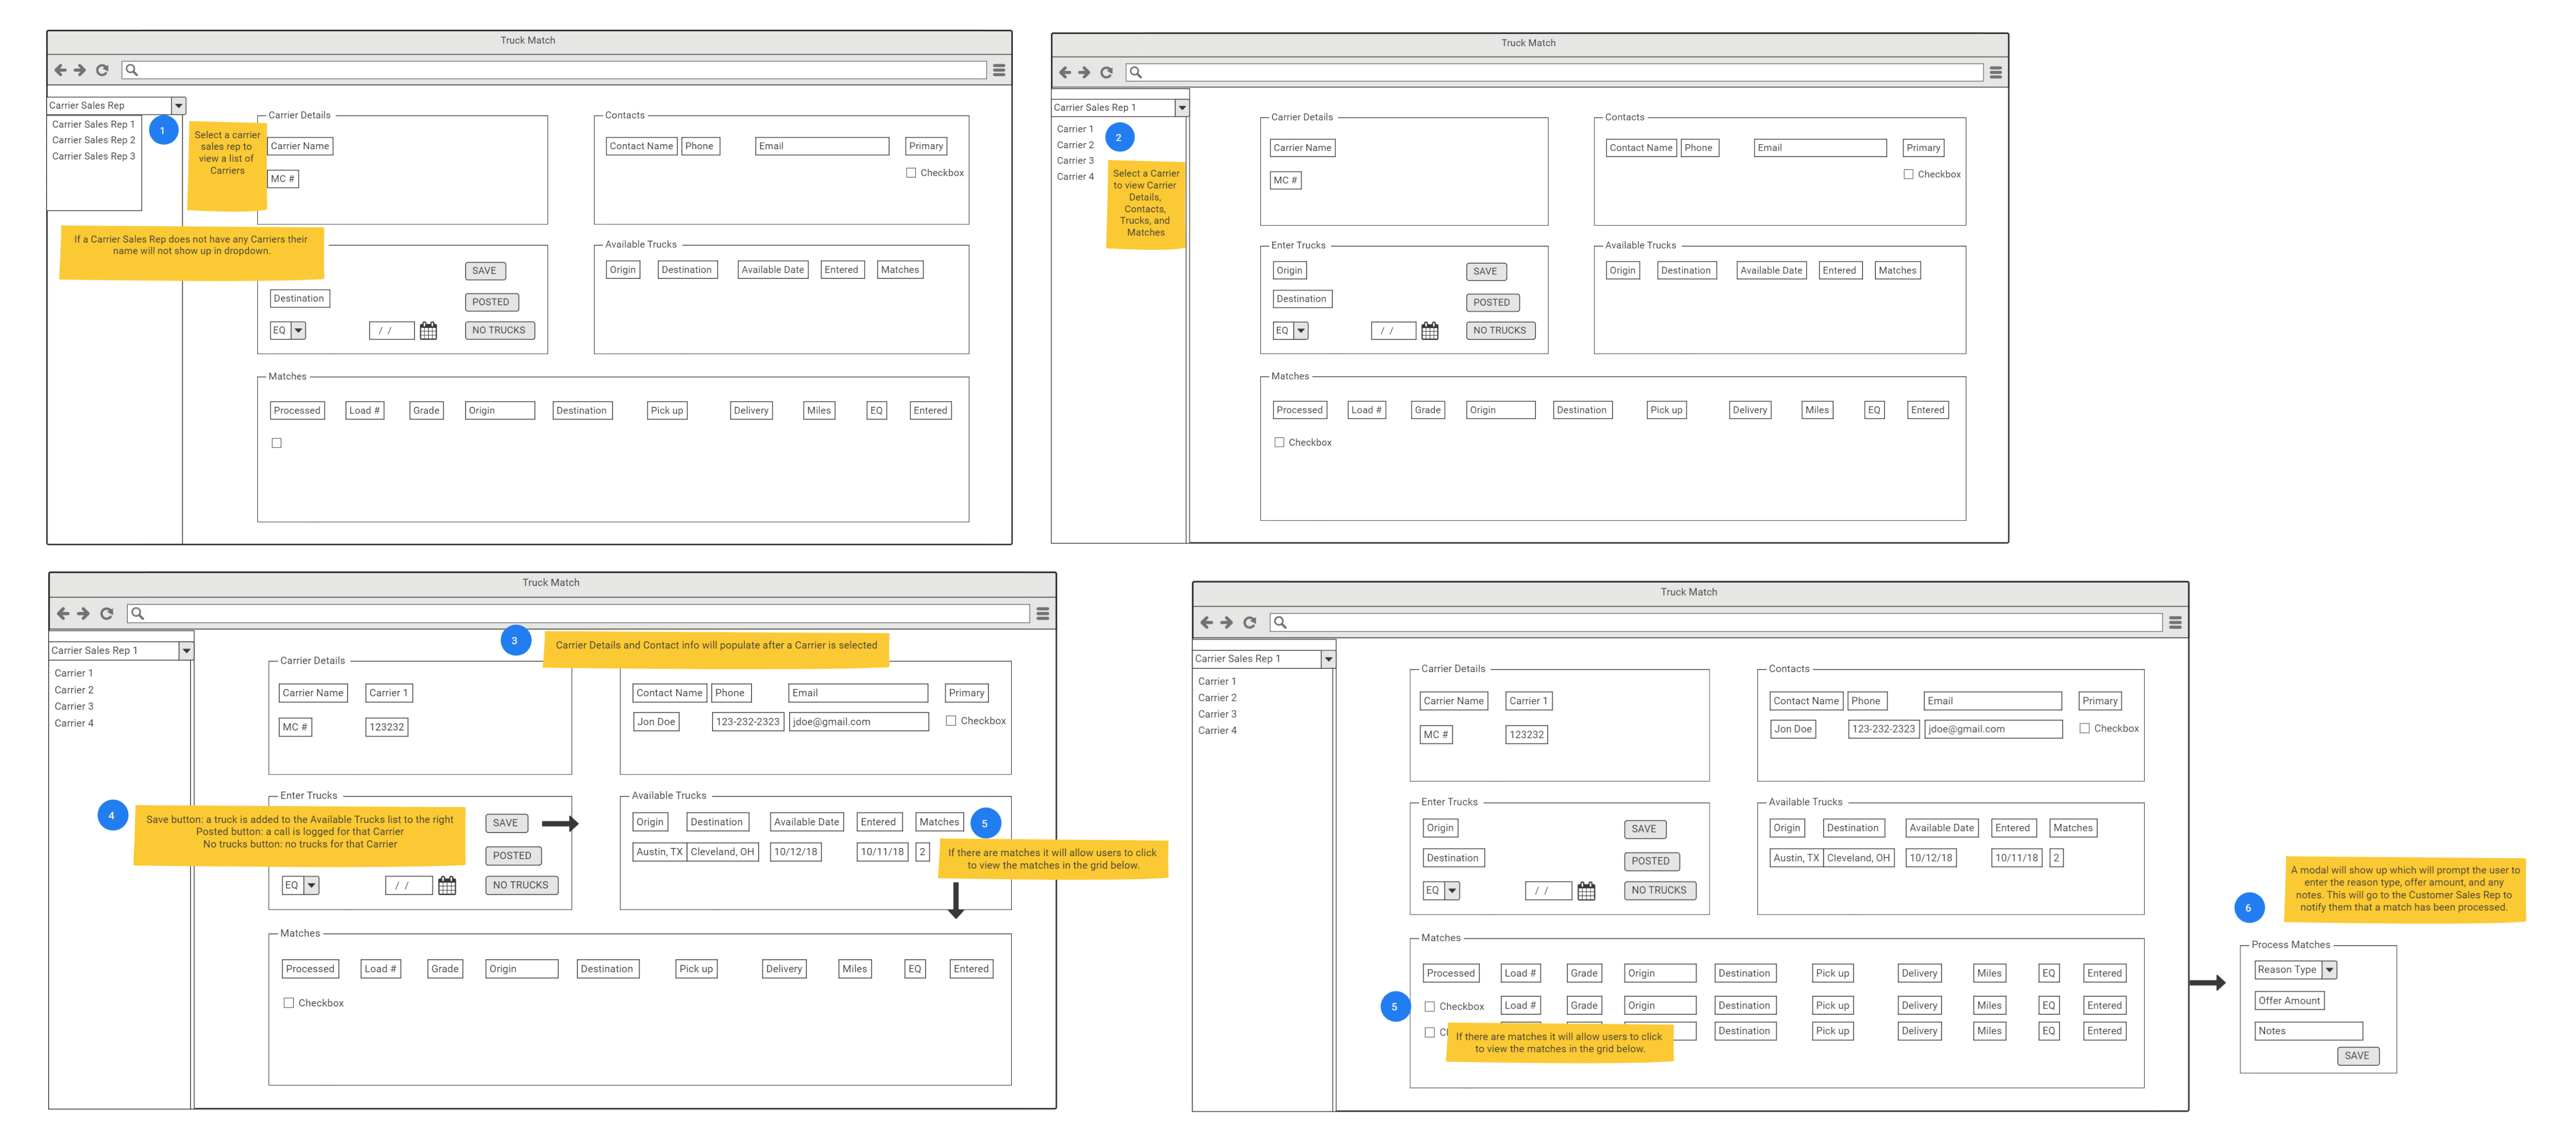Click the POSTED button in step 1 mockup

pyautogui.click(x=491, y=302)
